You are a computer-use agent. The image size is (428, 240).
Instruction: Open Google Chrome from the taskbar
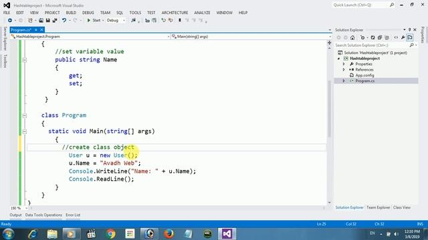point(110,234)
